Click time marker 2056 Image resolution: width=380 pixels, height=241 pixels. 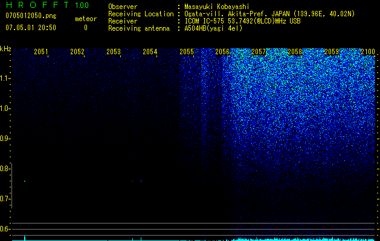pyautogui.click(x=222, y=52)
